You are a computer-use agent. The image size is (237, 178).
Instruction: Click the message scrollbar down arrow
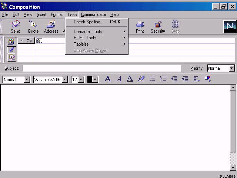[233, 167]
